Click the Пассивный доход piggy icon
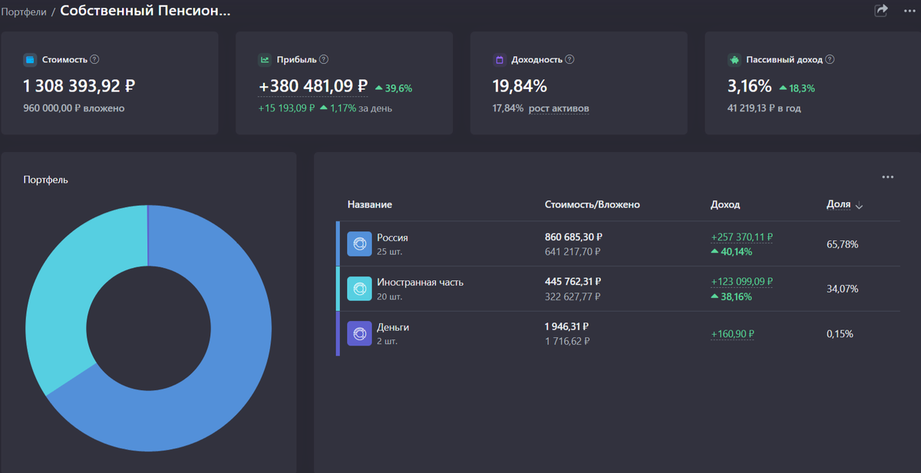 tap(734, 59)
